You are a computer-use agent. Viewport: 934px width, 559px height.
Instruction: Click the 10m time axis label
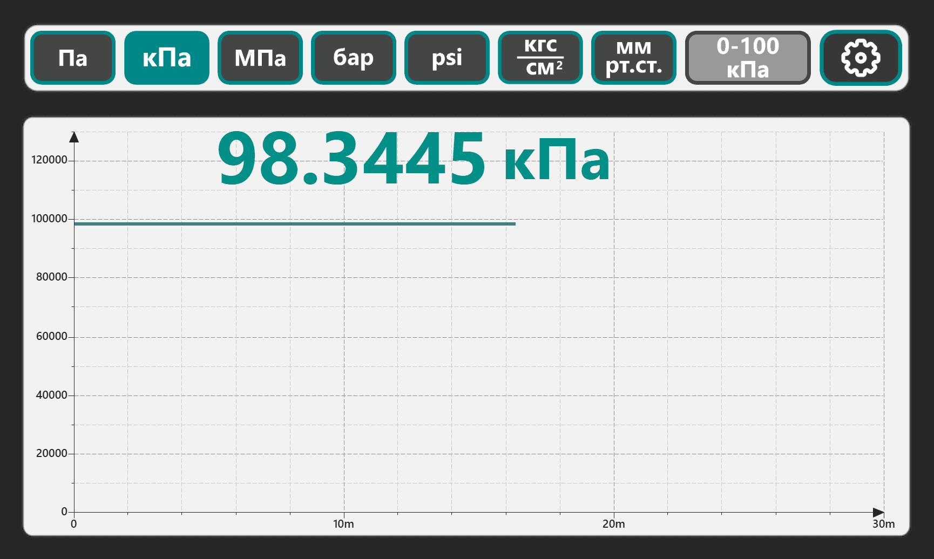tap(343, 524)
